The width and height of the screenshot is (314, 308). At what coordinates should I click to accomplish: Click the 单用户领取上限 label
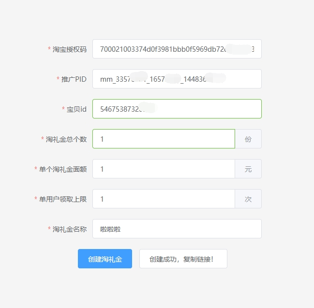(x=63, y=199)
